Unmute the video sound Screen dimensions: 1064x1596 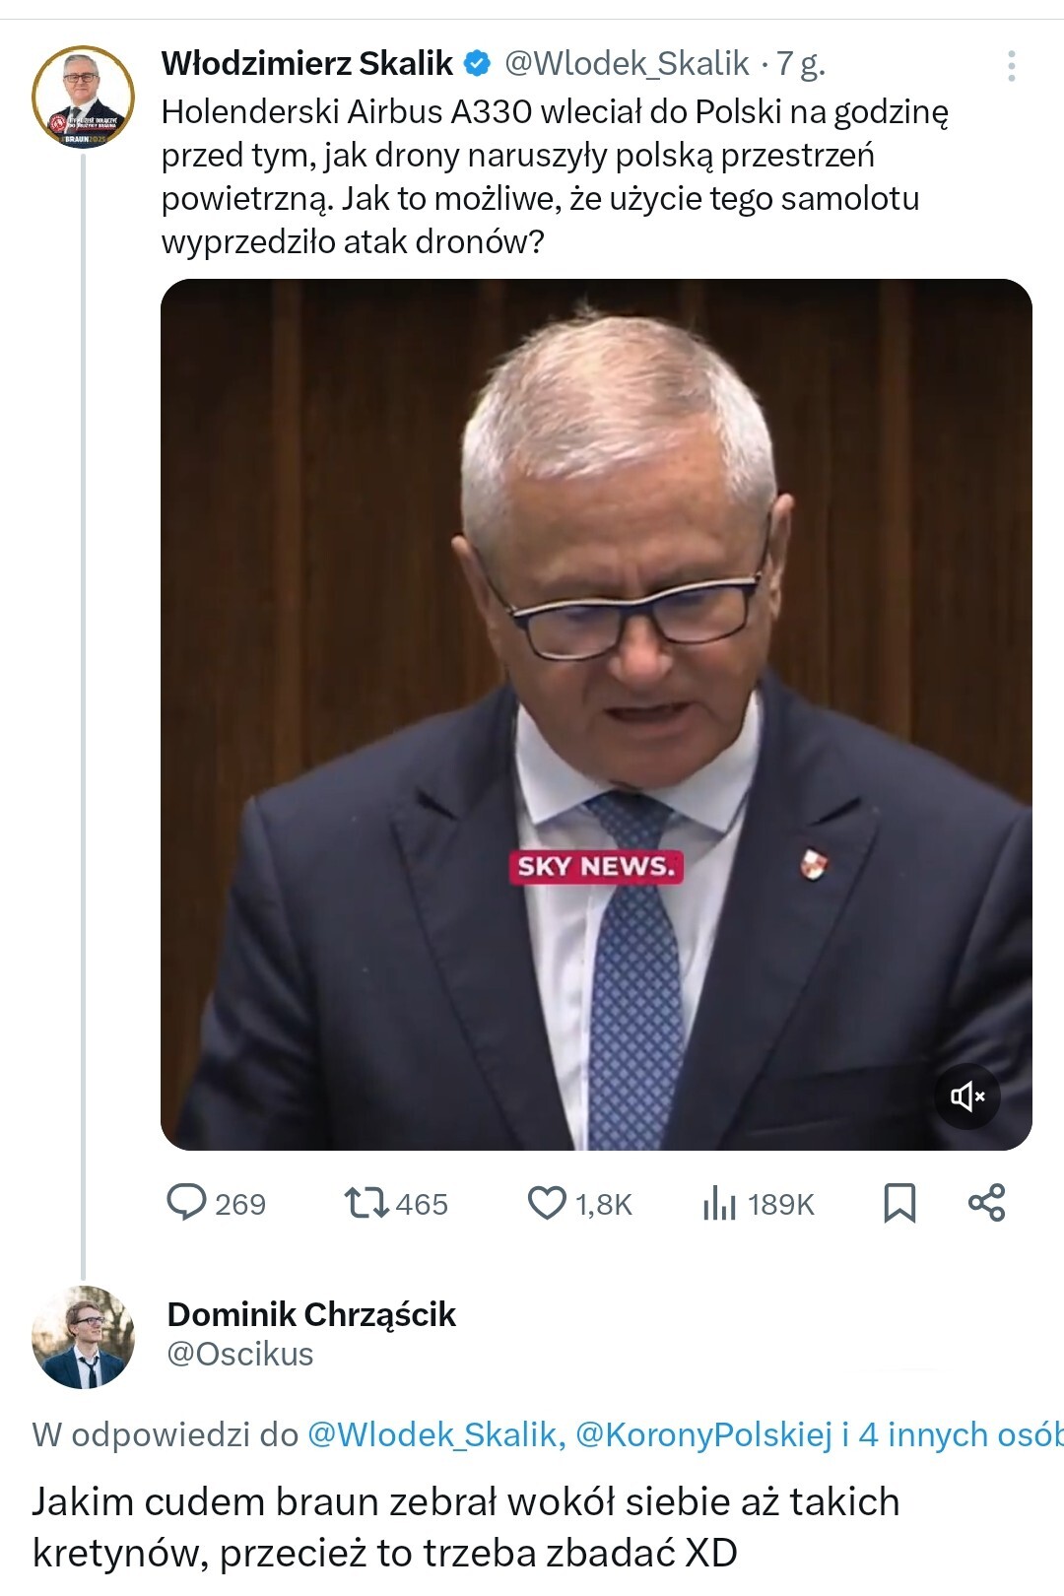966,1096
